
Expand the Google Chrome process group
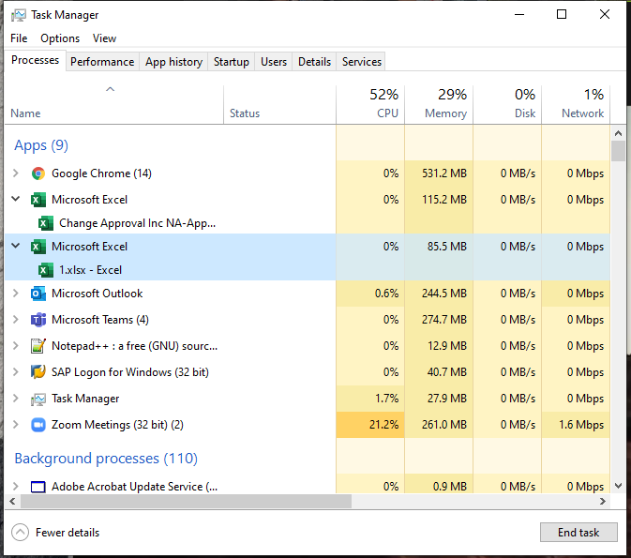point(15,173)
